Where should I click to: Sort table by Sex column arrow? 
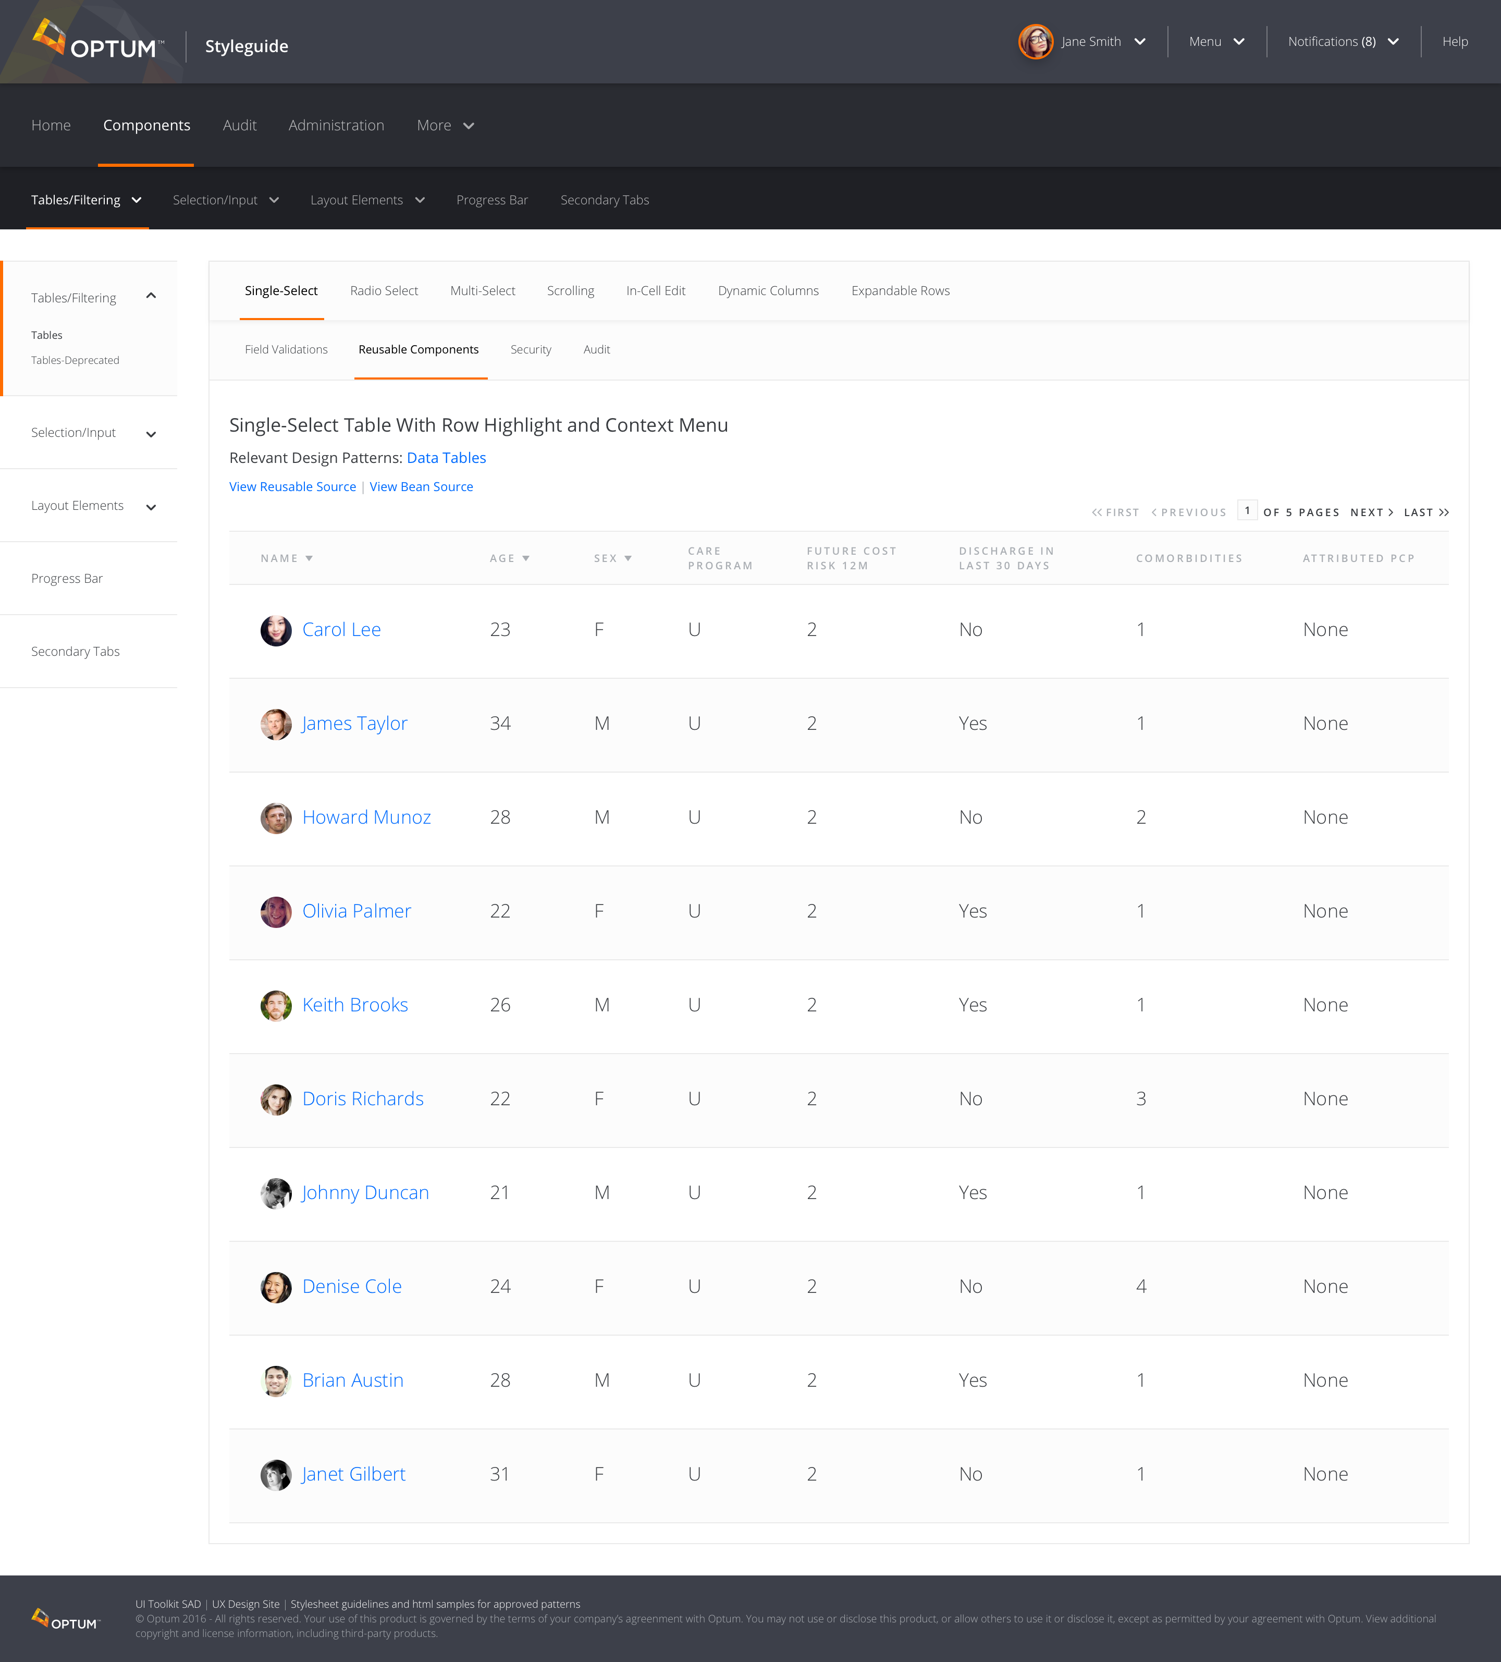tap(628, 558)
